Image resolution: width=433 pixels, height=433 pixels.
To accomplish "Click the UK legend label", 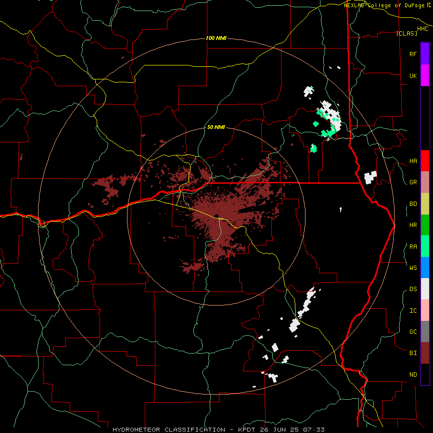I will tap(413, 76).
